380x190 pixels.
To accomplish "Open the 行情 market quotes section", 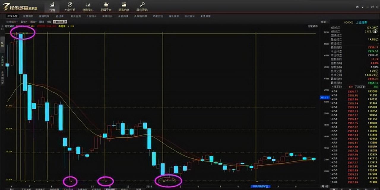I will [52, 6].
